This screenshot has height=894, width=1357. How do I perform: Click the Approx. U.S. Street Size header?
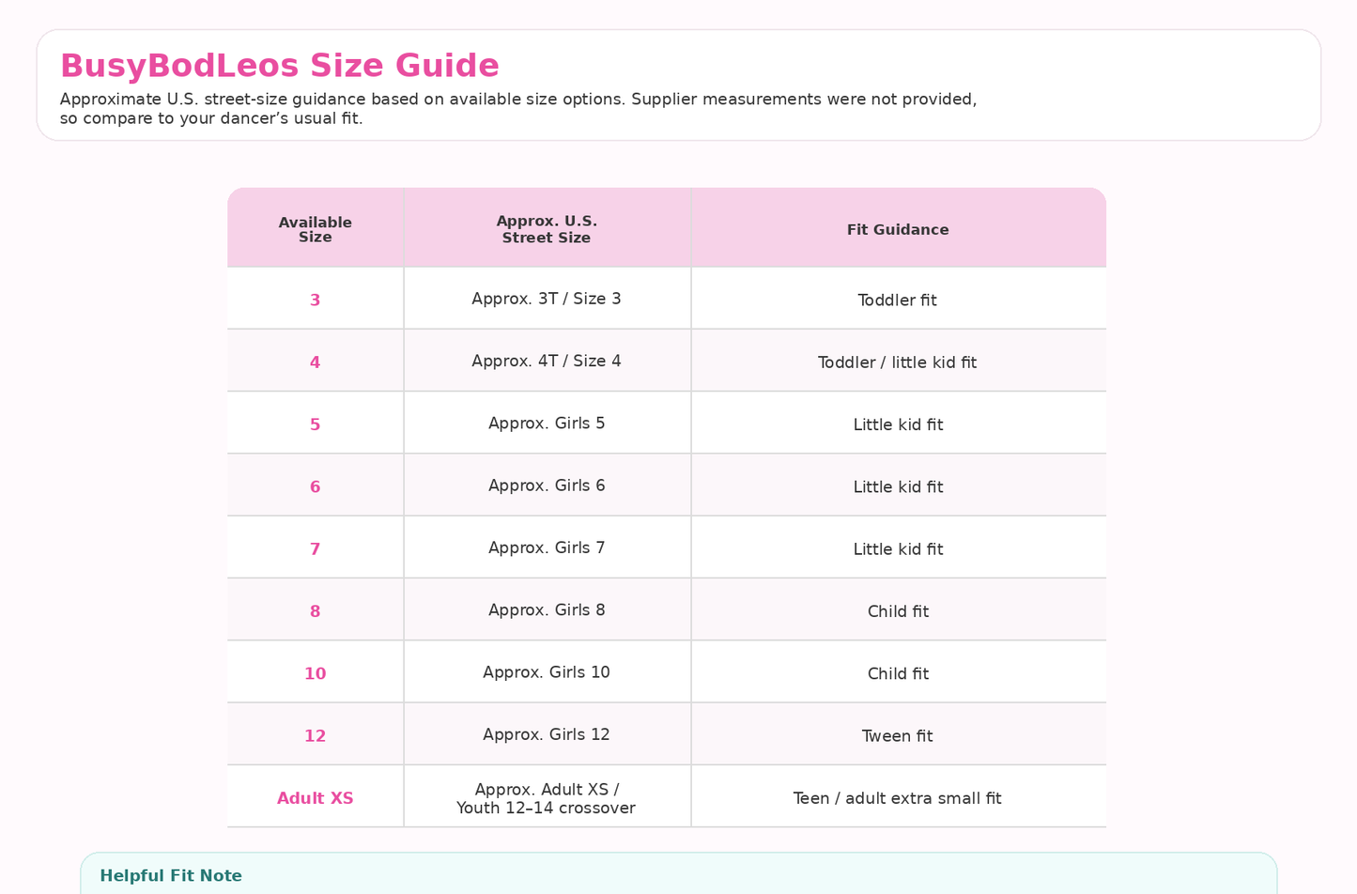[x=547, y=229]
